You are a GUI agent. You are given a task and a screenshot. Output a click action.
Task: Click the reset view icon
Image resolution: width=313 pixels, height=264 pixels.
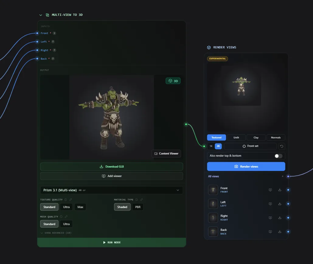click(282, 146)
